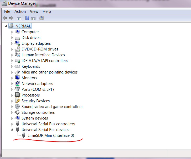
Task: Select the Human Interface Devices label
Action: [43, 55]
